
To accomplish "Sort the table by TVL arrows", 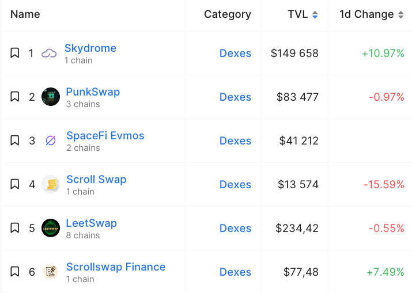I will [x=315, y=15].
